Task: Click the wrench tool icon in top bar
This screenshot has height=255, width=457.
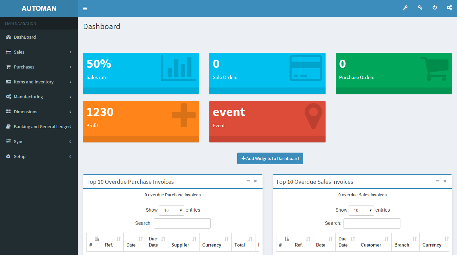Action: click(x=405, y=7)
